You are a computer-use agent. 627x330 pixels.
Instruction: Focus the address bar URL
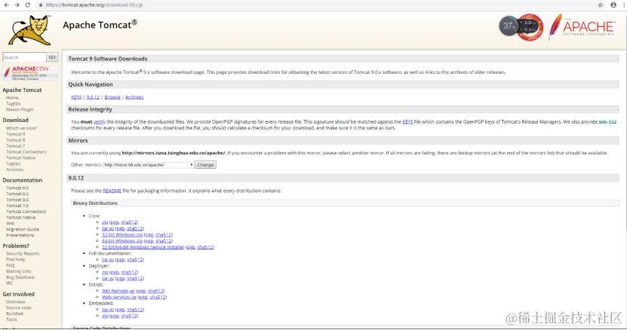(x=94, y=5)
